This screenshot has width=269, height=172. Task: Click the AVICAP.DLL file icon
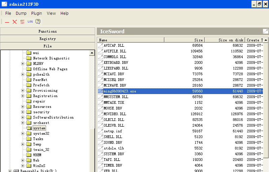pos(100,45)
